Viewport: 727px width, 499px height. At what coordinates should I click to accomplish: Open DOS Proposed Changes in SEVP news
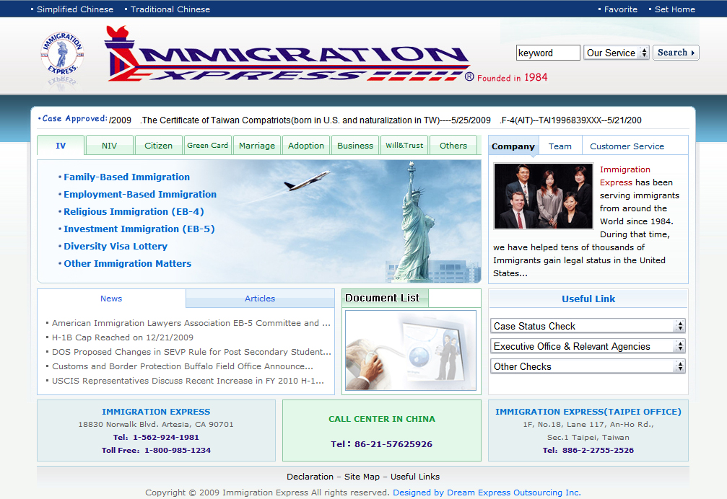[x=191, y=352]
